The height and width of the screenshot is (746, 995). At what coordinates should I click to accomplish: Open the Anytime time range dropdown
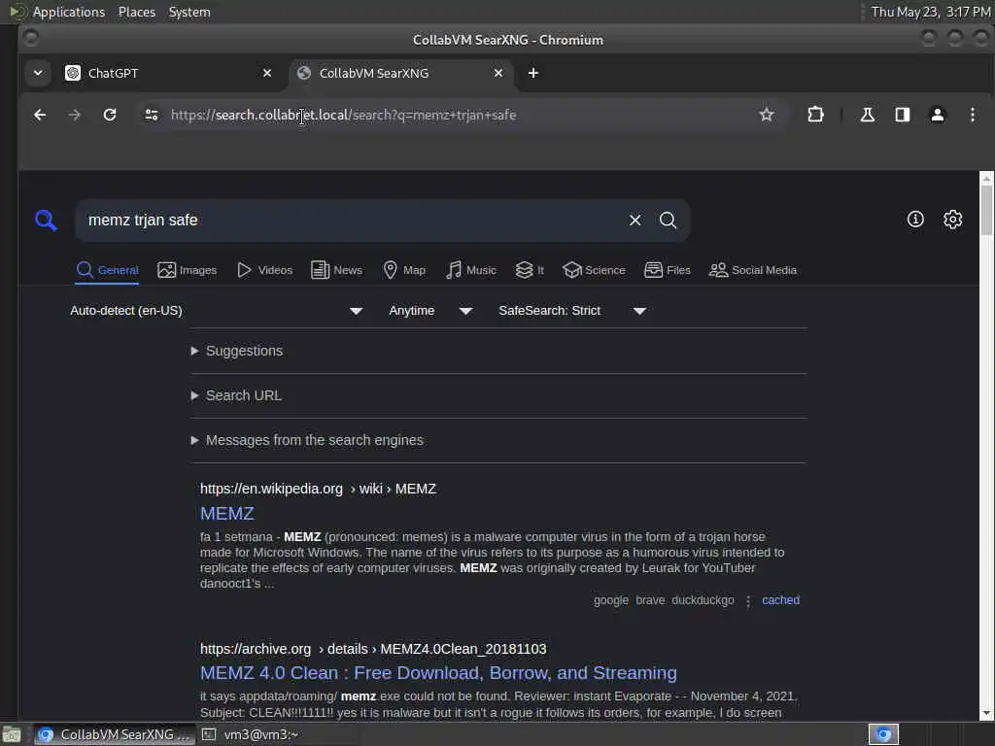[430, 311]
